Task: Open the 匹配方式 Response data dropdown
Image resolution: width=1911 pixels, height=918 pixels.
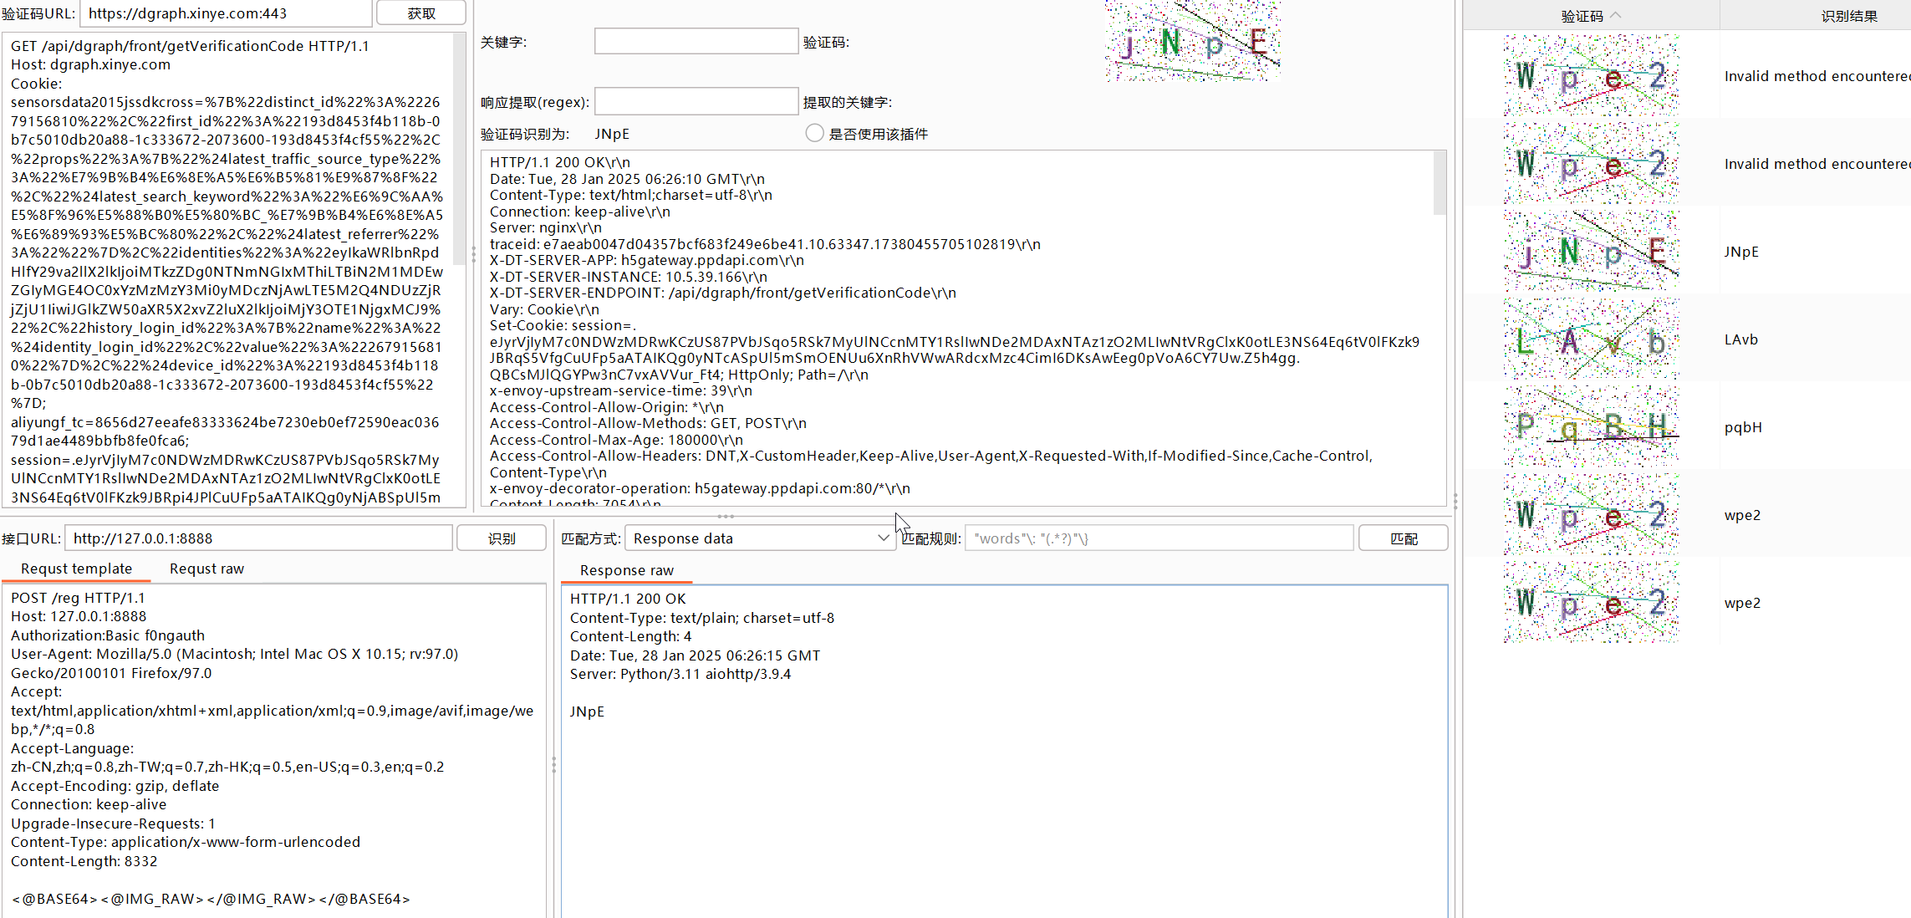Action: (x=760, y=538)
